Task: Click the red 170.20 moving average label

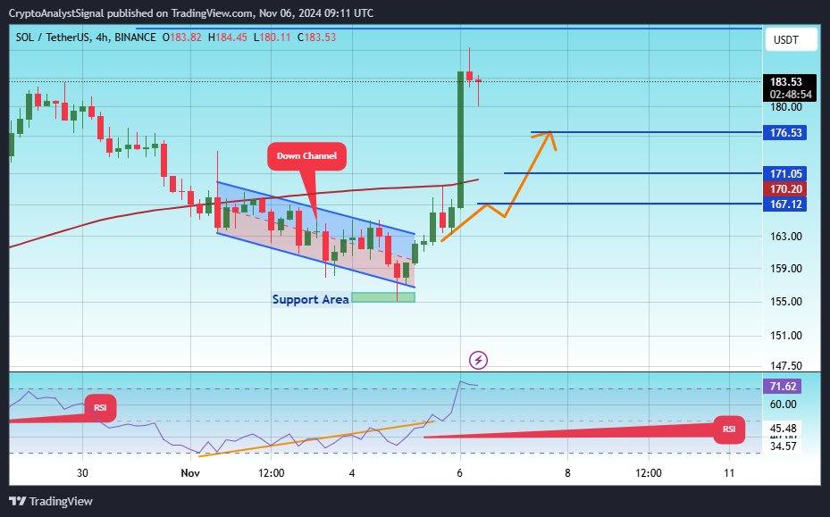Action: coord(785,189)
